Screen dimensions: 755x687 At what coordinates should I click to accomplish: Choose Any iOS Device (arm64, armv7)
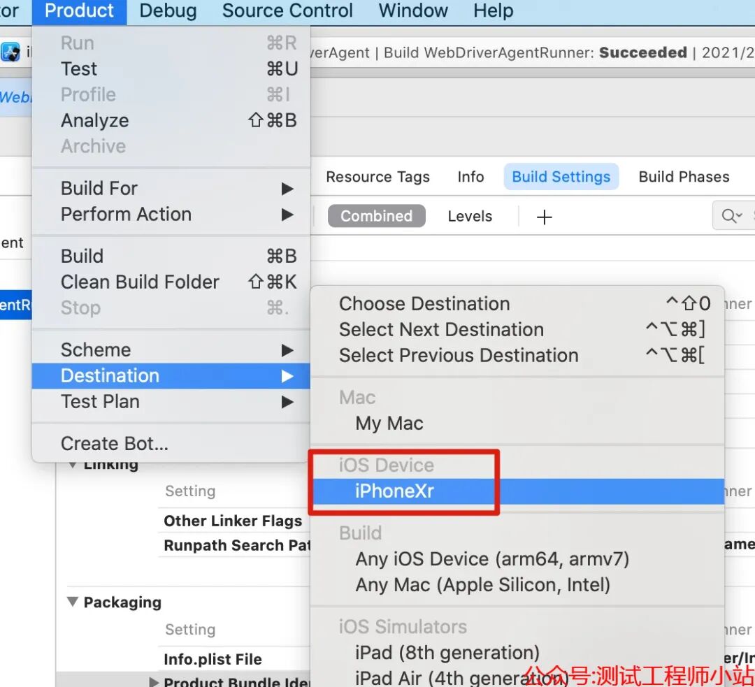pyautogui.click(x=517, y=559)
